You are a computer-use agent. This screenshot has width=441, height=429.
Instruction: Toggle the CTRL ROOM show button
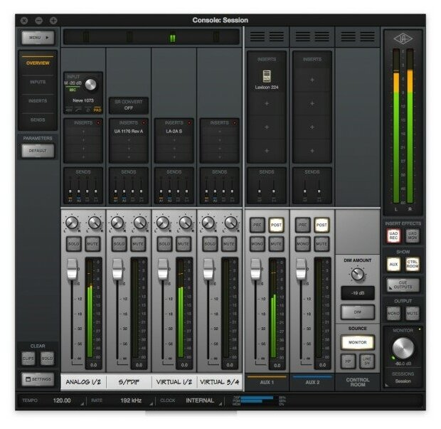(413, 264)
